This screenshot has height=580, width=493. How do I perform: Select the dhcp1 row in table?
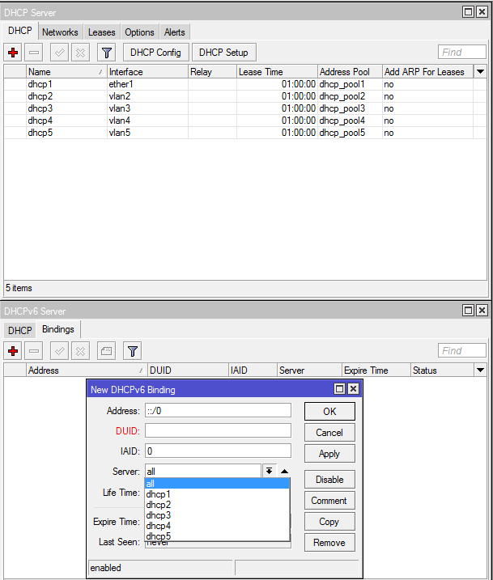click(x=245, y=84)
